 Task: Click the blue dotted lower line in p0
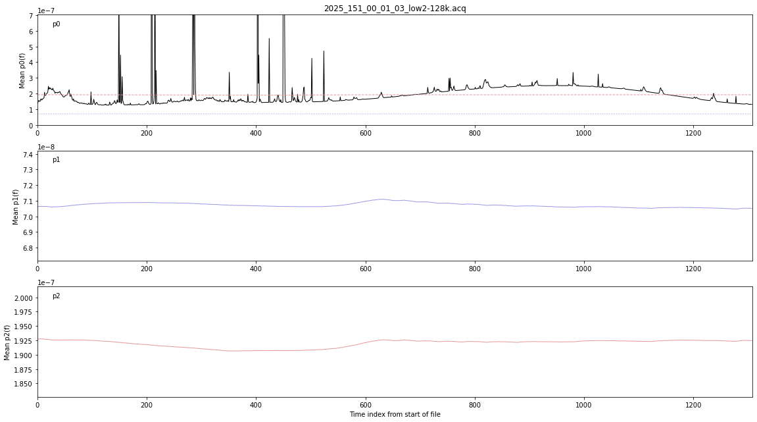pos(395,114)
